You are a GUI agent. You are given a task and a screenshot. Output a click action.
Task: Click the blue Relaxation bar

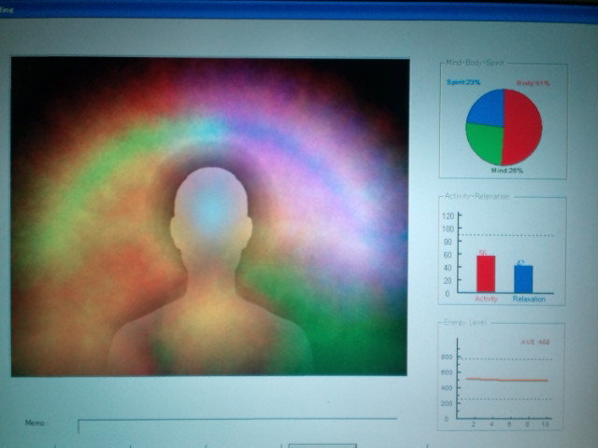point(523,279)
